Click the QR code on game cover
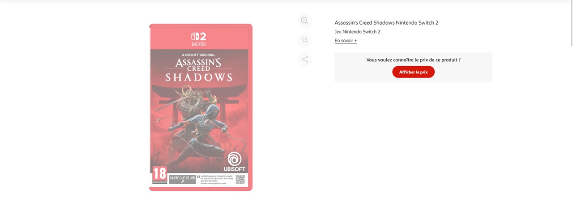This screenshot has width=573, height=211. tap(240, 179)
